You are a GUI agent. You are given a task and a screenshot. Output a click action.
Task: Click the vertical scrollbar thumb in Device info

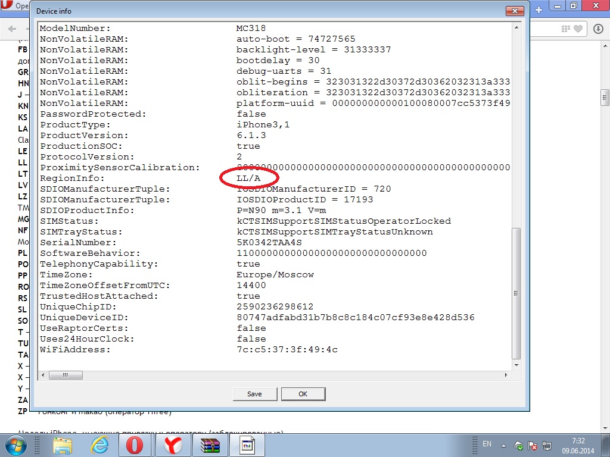(516, 293)
